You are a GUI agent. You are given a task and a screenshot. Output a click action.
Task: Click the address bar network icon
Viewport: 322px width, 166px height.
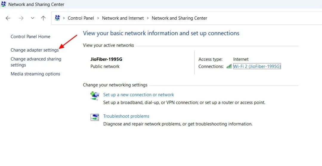[58, 18]
